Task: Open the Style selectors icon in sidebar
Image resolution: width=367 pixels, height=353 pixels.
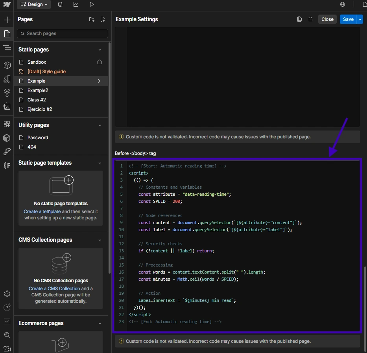Action: point(7,79)
